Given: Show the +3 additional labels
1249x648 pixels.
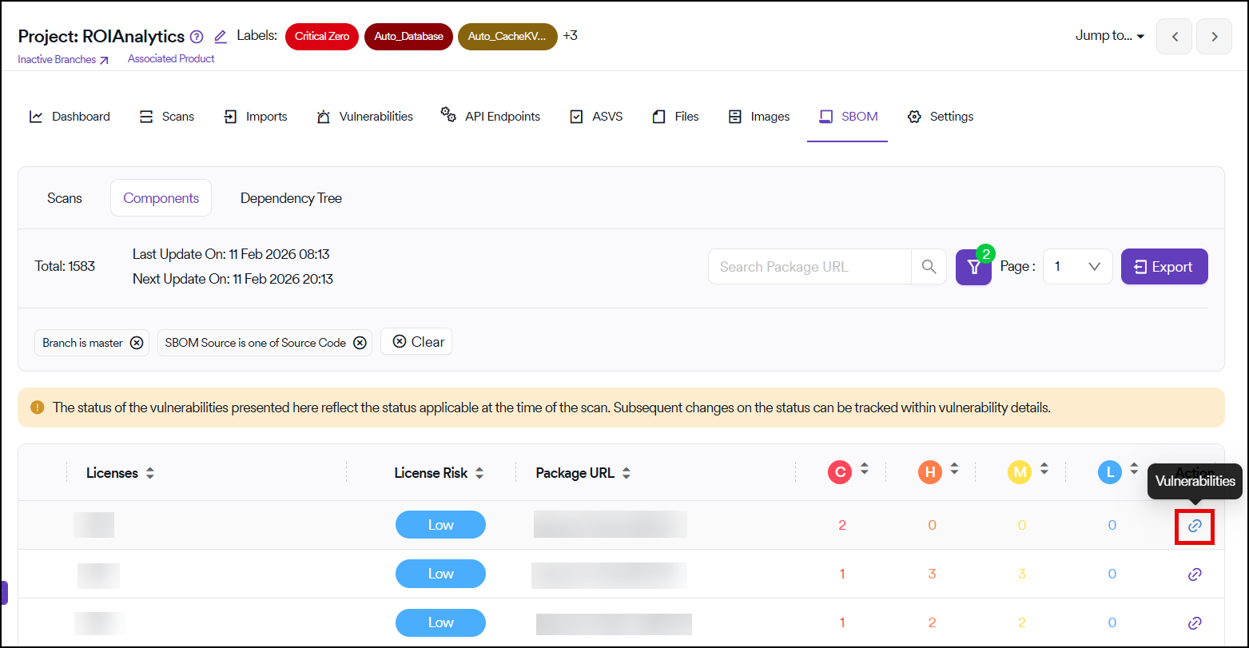Looking at the screenshot, I should tap(570, 36).
